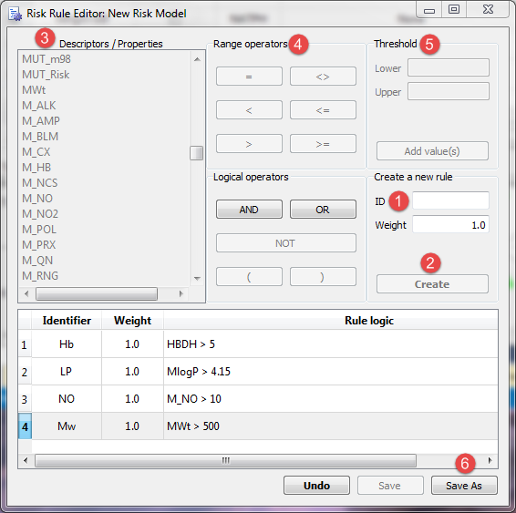The width and height of the screenshot is (516, 513).
Task: Click the Save As button
Action: 464,486
